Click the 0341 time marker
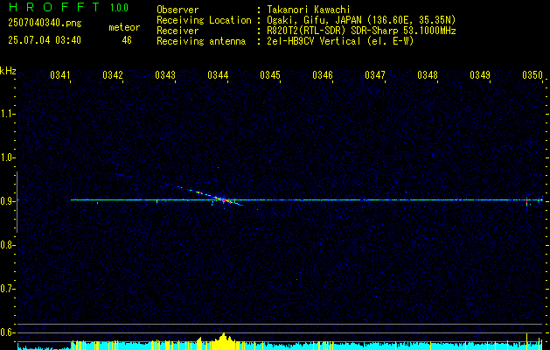 pos(60,75)
